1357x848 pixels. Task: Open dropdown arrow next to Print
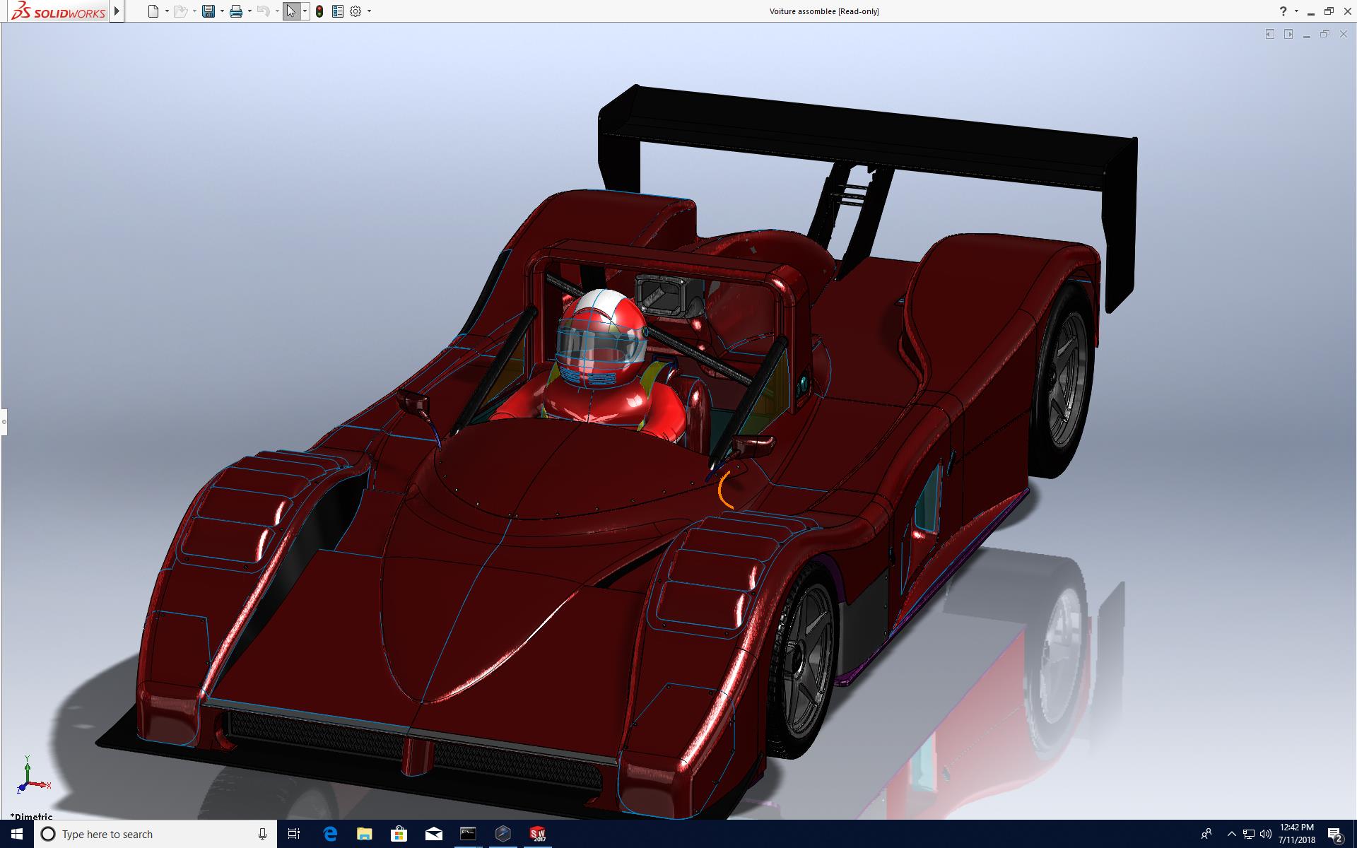(x=249, y=11)
